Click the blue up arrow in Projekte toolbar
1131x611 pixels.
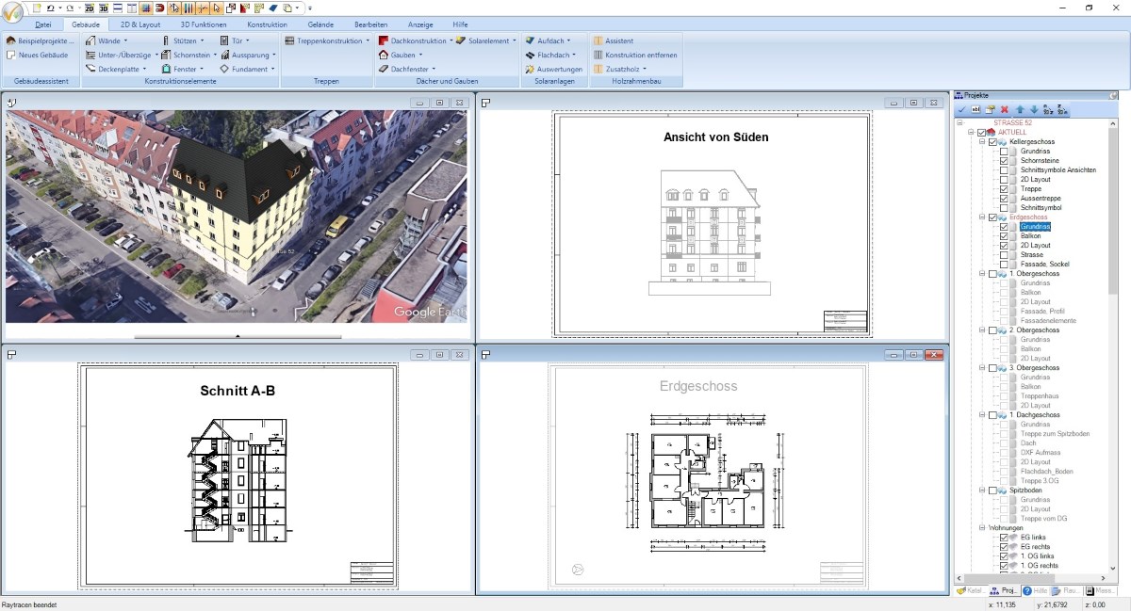point(1020,110)
